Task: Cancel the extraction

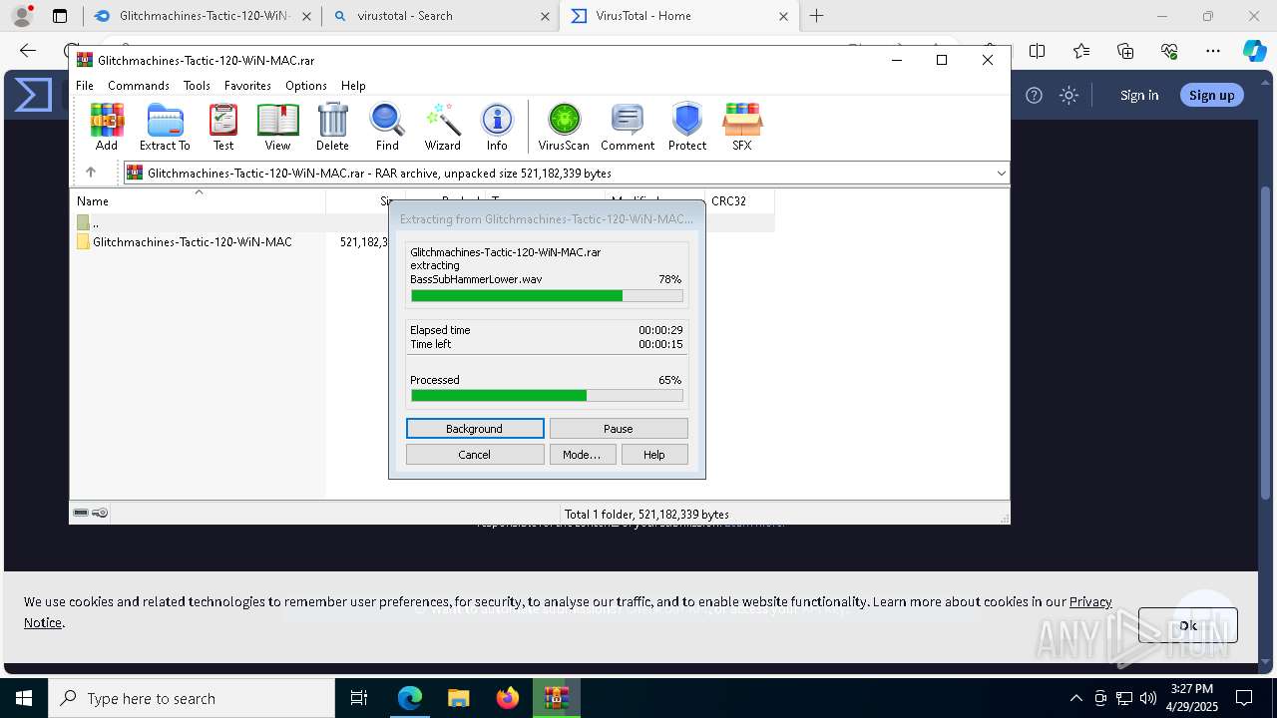Action: 475,455
